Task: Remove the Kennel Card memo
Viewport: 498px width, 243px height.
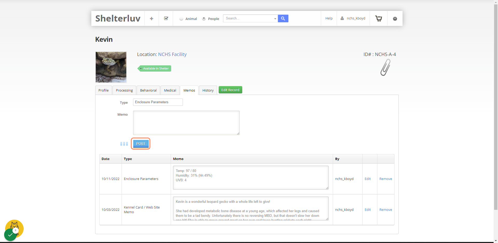Action: (386, 210)
